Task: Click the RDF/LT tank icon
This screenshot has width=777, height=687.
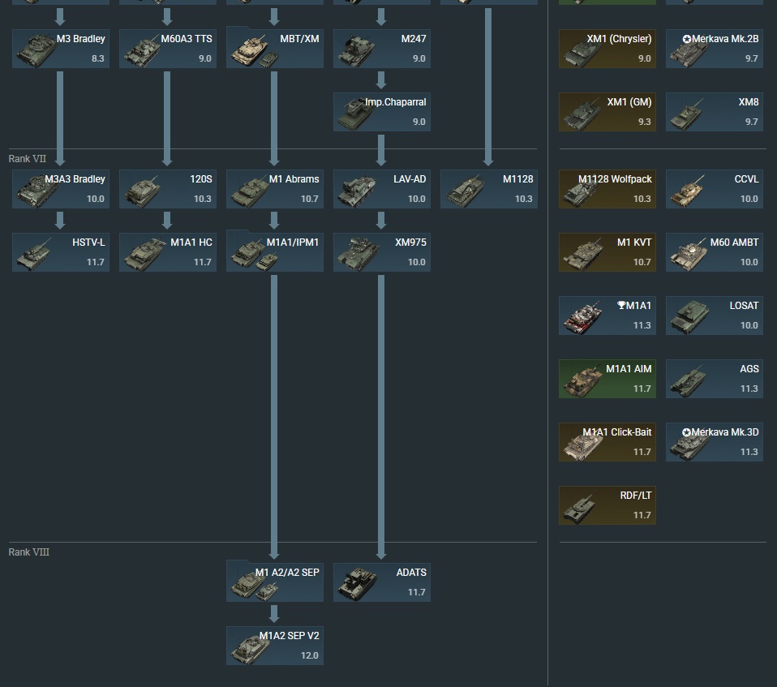Action: [580, 509]
